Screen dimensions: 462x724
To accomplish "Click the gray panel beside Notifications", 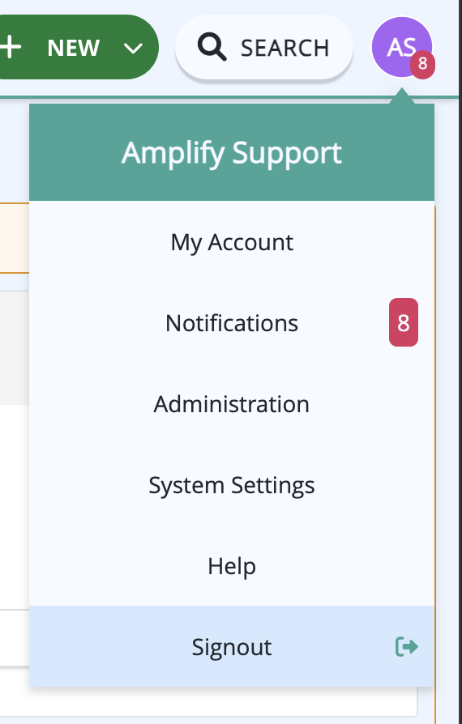I will pyautogui.click(x=15, y=347).
